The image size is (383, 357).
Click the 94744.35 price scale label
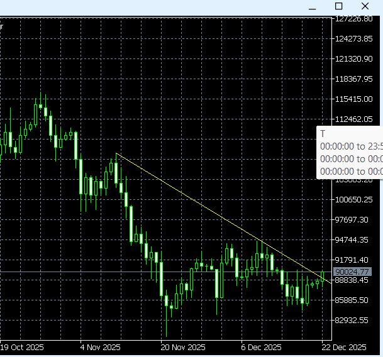pyautogui.click(x=352, y=240)
